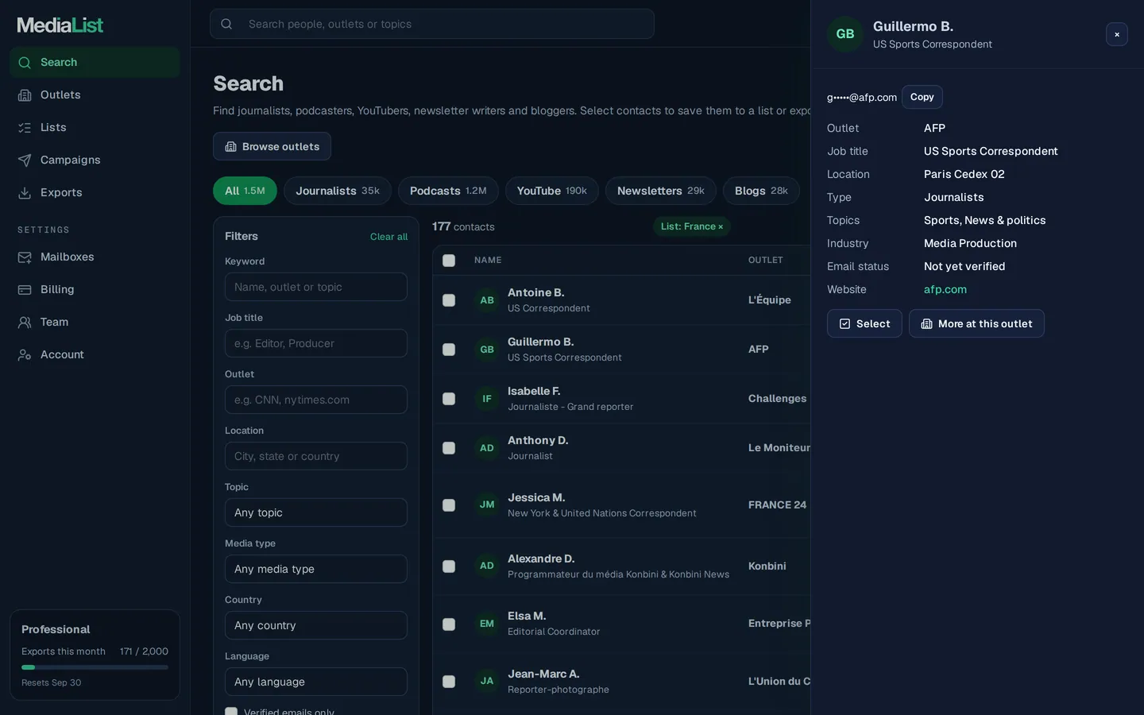Screen dimensions: 1144x715
Task: Click More at this outlet button
Action: point(976,323)
